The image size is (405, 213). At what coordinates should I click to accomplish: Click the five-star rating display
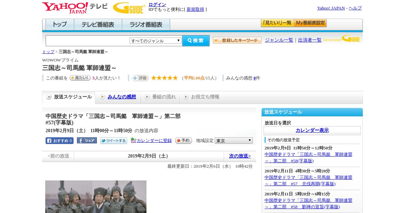click(x=164, y=78)
